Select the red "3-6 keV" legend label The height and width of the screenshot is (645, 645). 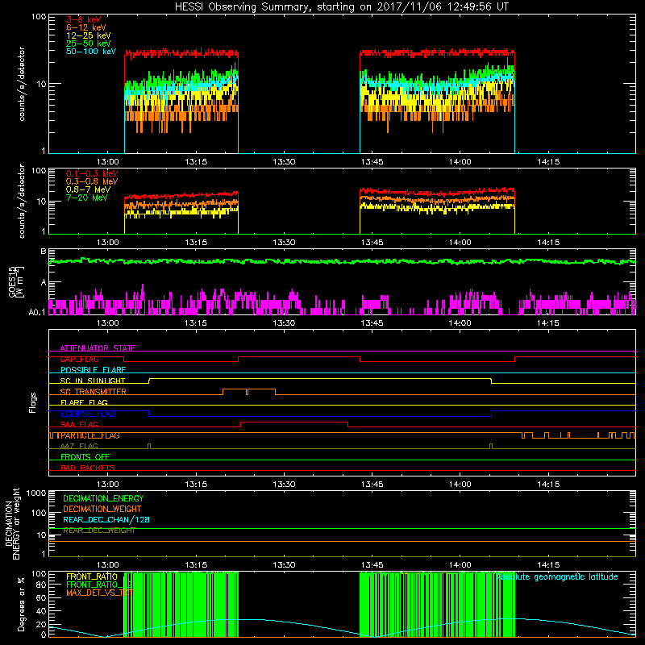(x=84, y=19)
